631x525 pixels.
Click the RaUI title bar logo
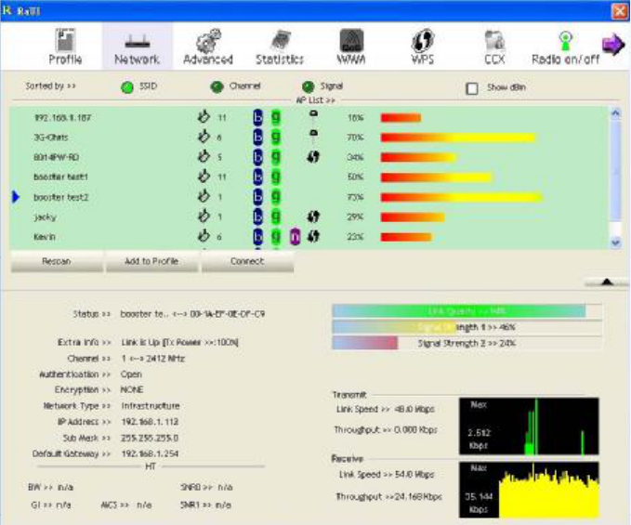pos(7,10)
